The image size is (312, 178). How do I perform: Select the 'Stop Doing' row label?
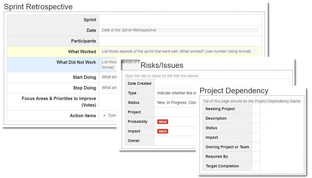84,88
